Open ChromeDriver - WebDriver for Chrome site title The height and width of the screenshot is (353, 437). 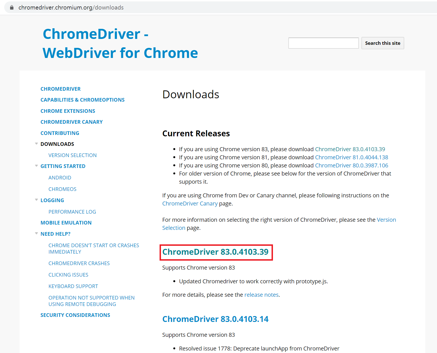pyautogui.click(x=120, y=43)
